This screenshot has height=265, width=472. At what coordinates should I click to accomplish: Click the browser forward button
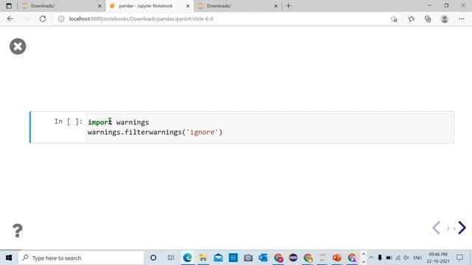pos(27,18)
